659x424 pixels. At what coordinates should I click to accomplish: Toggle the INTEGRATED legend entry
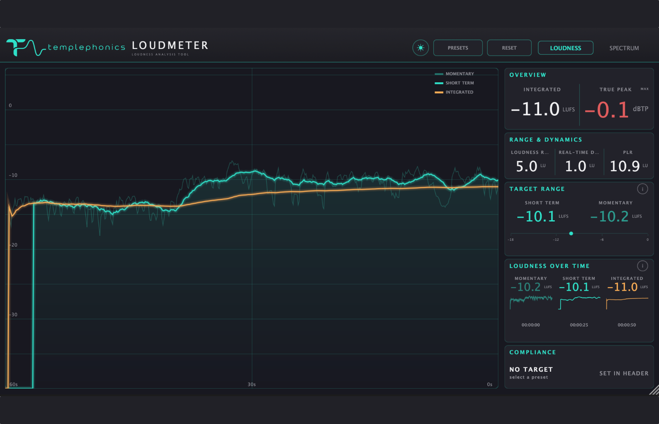click(x=454, y=92)
